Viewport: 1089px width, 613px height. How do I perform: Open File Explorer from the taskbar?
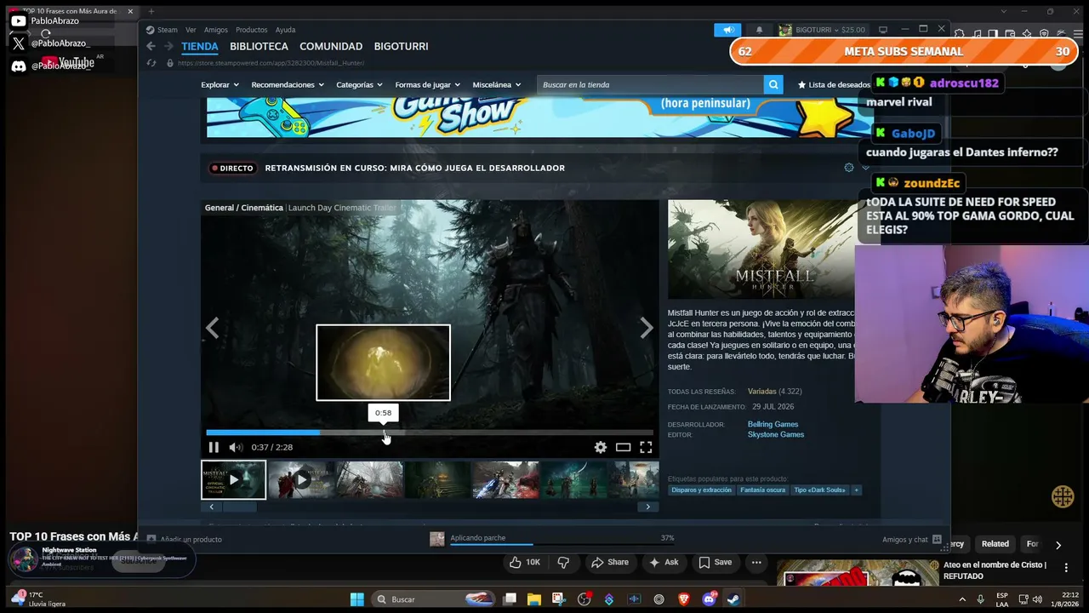coord(534,599)
